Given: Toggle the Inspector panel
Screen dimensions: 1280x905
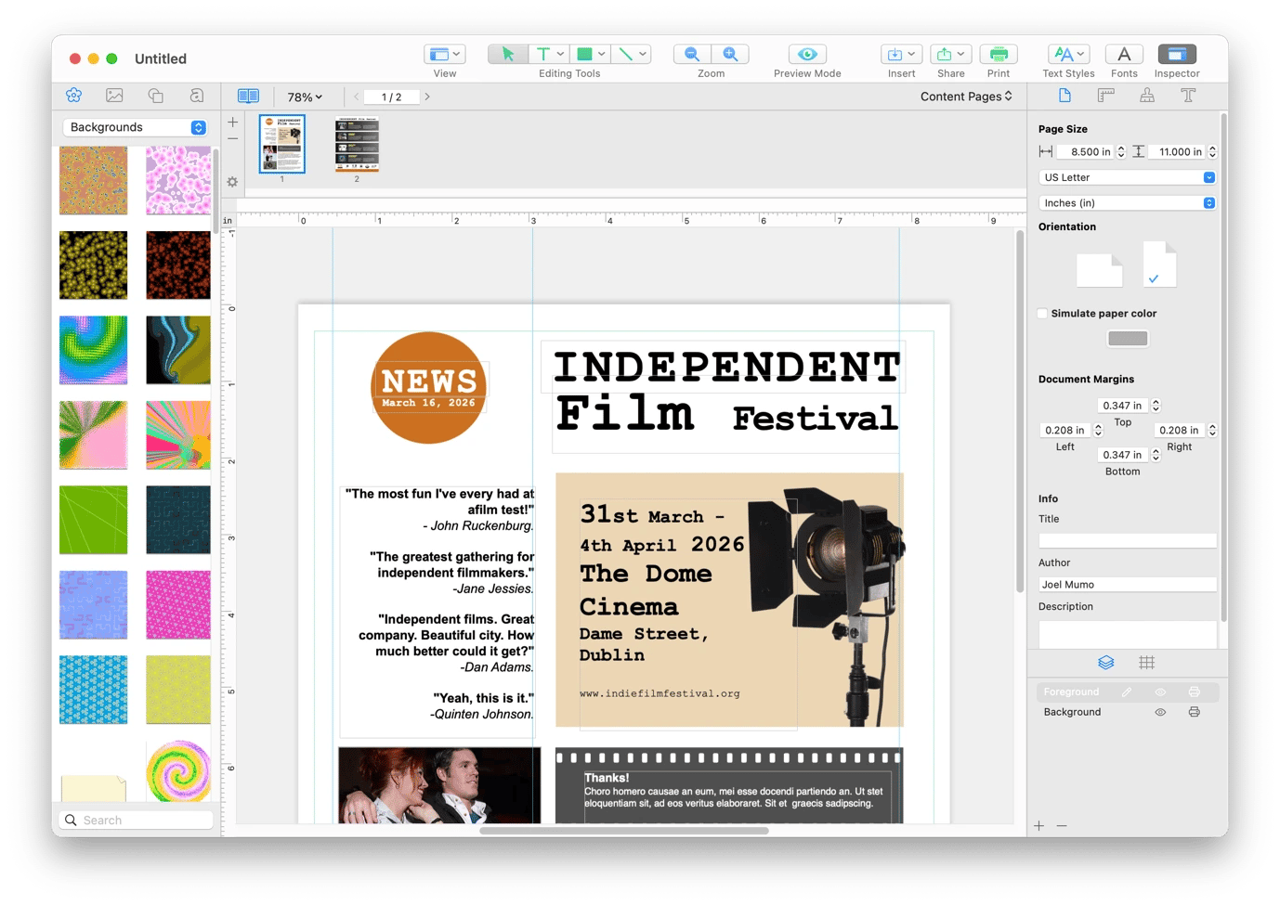Looking at the screenshot, I should pyautogui.click(x=1177, y=54).
